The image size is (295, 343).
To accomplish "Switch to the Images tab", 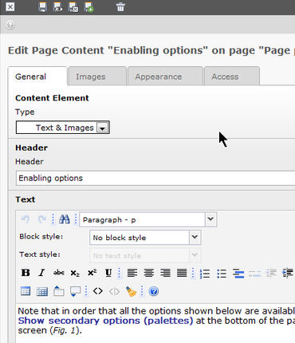I will [x=97, y=77].
